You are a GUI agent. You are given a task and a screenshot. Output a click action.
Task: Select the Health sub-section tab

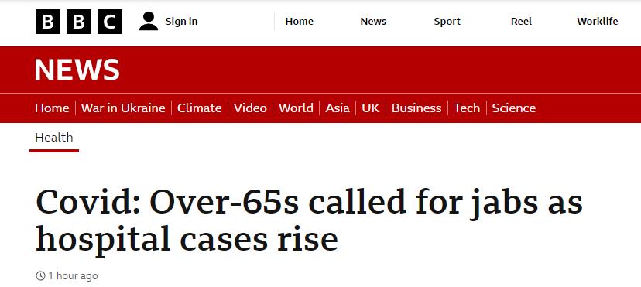54,138
